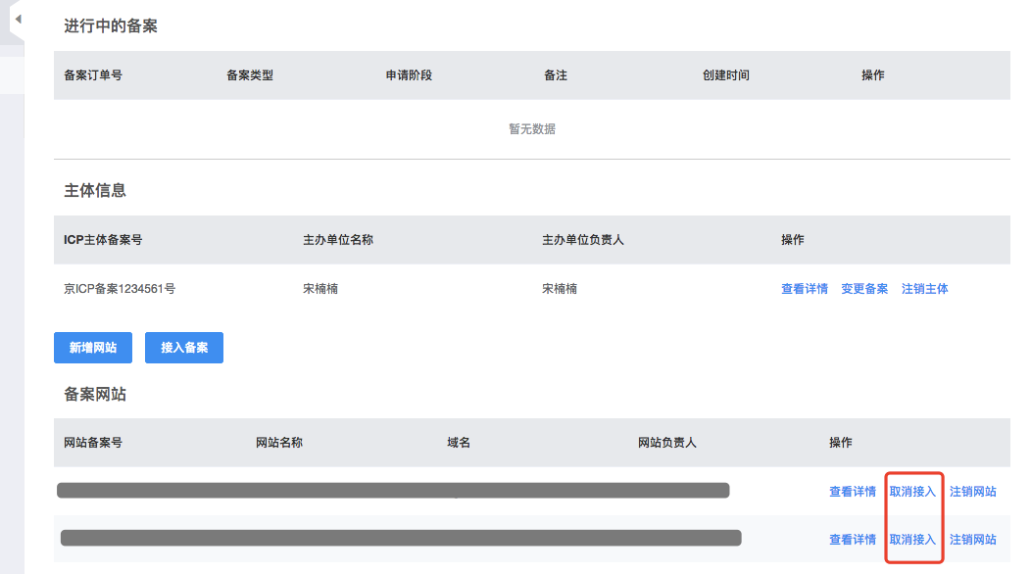Viewport: 1031px width, 574px height.
Task: Select the 变更备案 link
Action: [864, 289]
